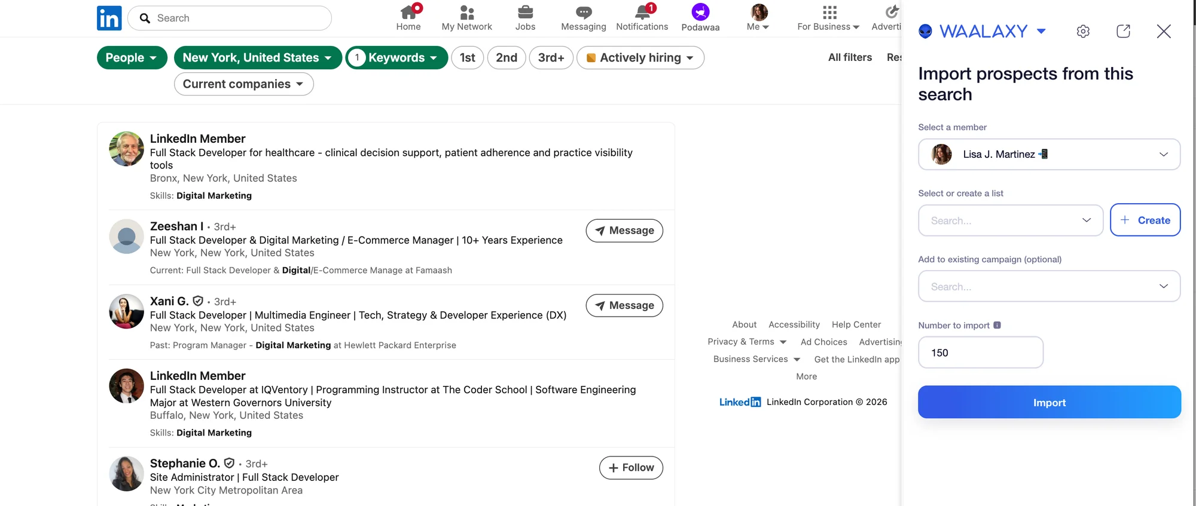
Task: Toggle the 2nd connections filter
Action: point(507,58)
